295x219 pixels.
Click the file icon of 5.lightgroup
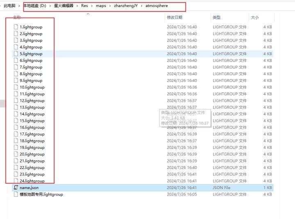(x=16, y=54)
